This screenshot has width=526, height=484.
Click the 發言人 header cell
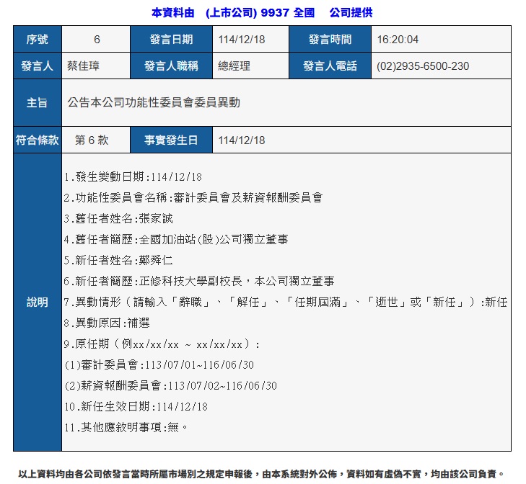38,66
